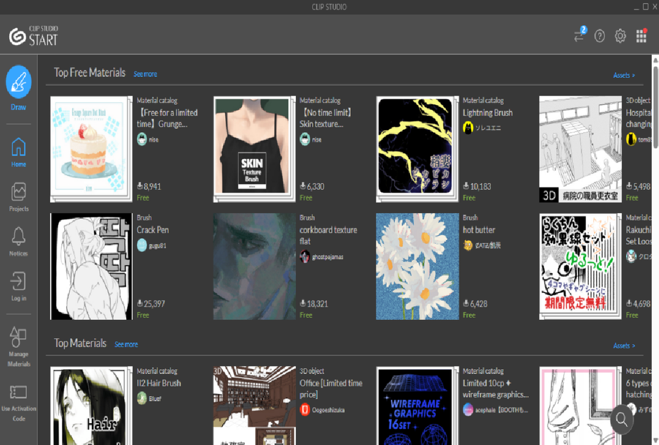Open the apps grid menu icon
This screenshot has width=659, height=445.
tap(641, 36)
